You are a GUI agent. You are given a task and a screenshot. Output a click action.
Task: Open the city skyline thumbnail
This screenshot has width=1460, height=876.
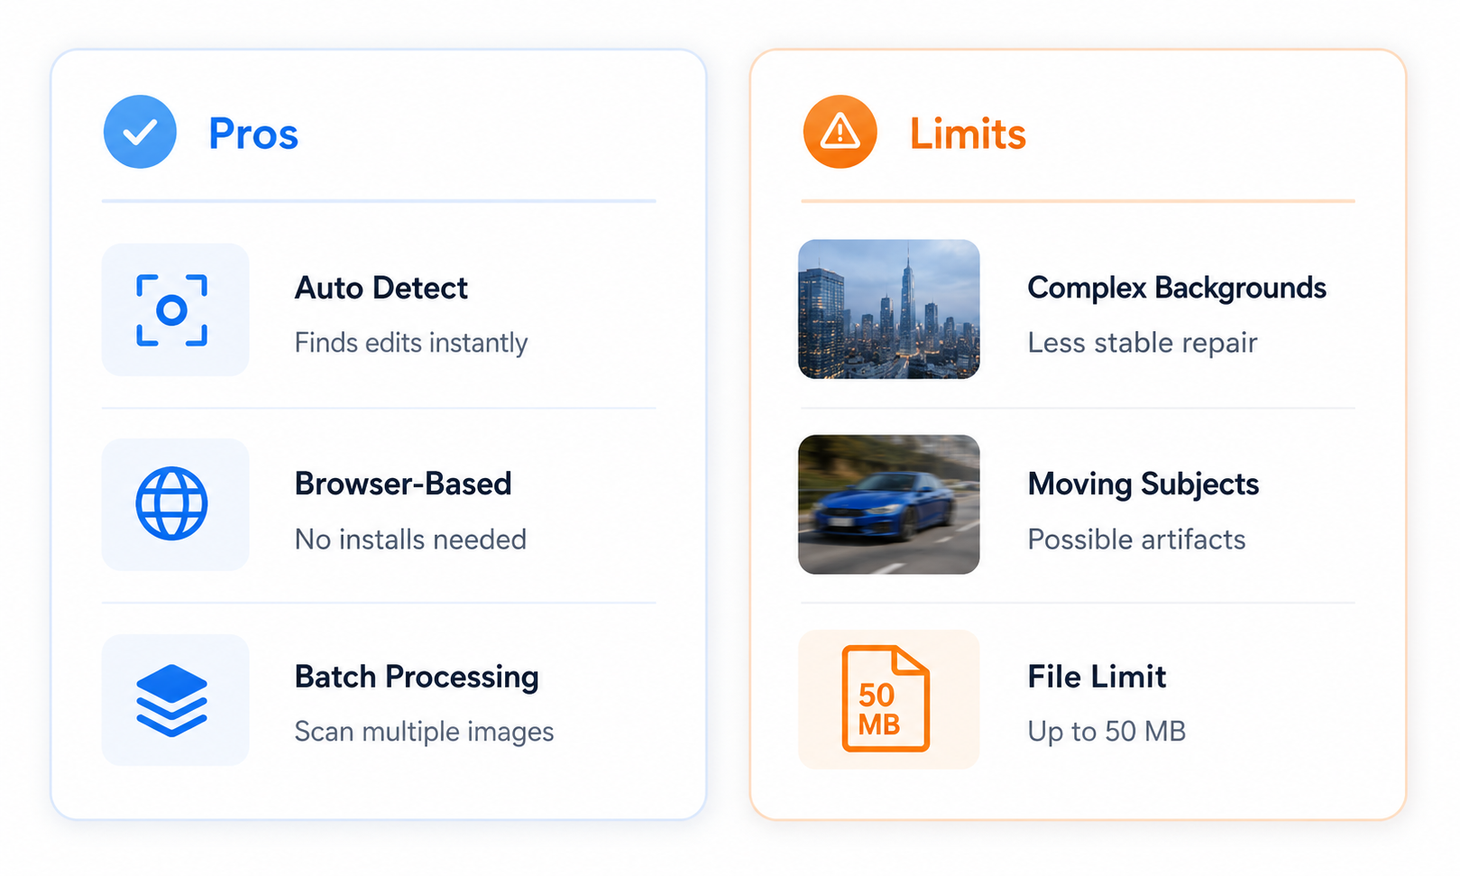(888, 309)
